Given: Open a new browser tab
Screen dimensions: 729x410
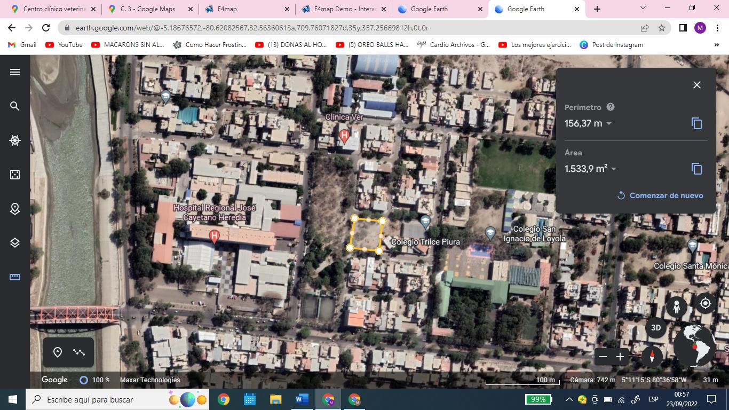Looking at the screenshot, I should (597, 9).
